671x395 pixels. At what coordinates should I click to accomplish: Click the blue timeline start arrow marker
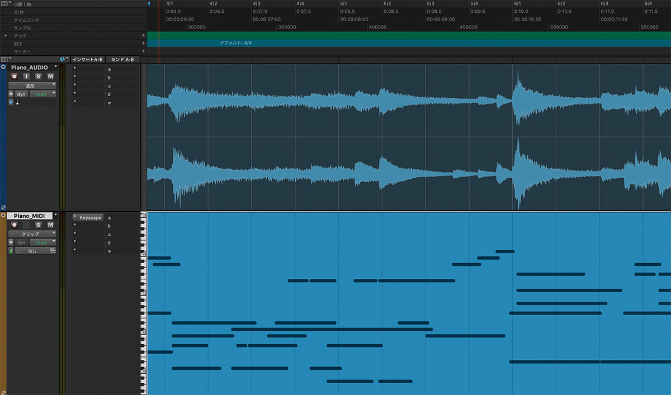149,4
